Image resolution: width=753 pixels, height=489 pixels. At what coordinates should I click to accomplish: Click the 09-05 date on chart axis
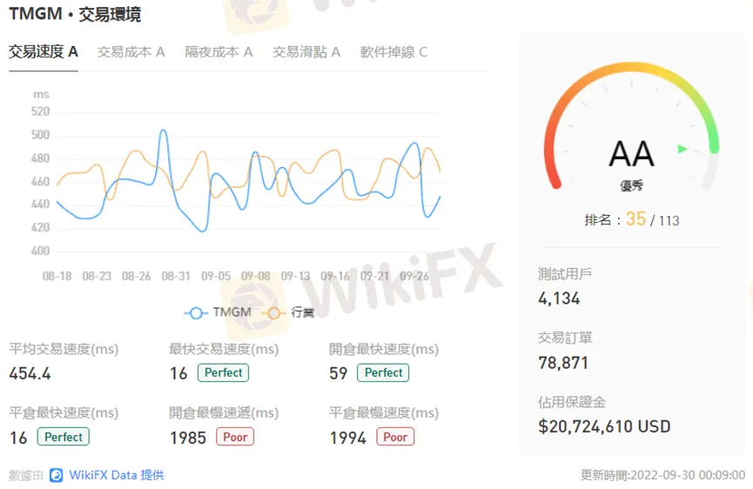216,277
